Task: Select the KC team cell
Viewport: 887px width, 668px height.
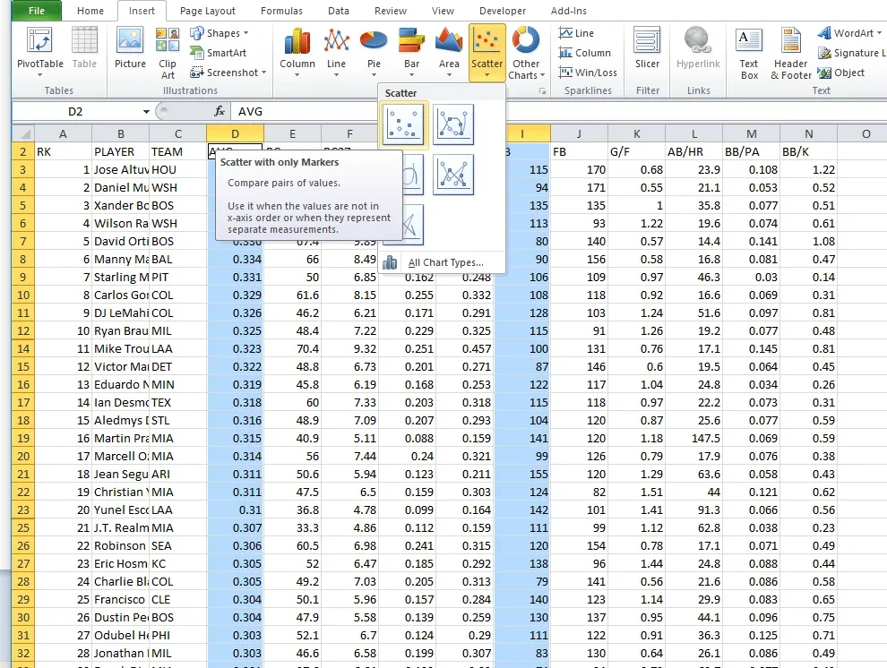Action: coord(177,563)
